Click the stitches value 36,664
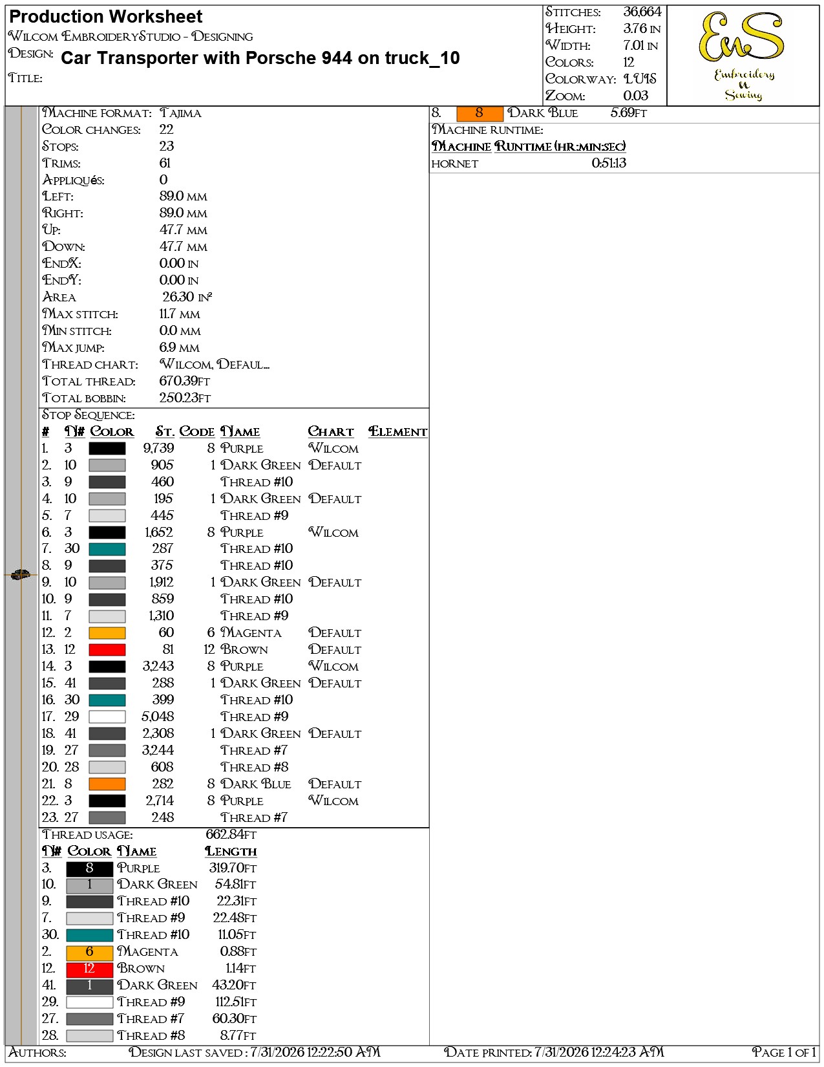The width and height of the screenshot is (824, 1067). tap(642, 12)
